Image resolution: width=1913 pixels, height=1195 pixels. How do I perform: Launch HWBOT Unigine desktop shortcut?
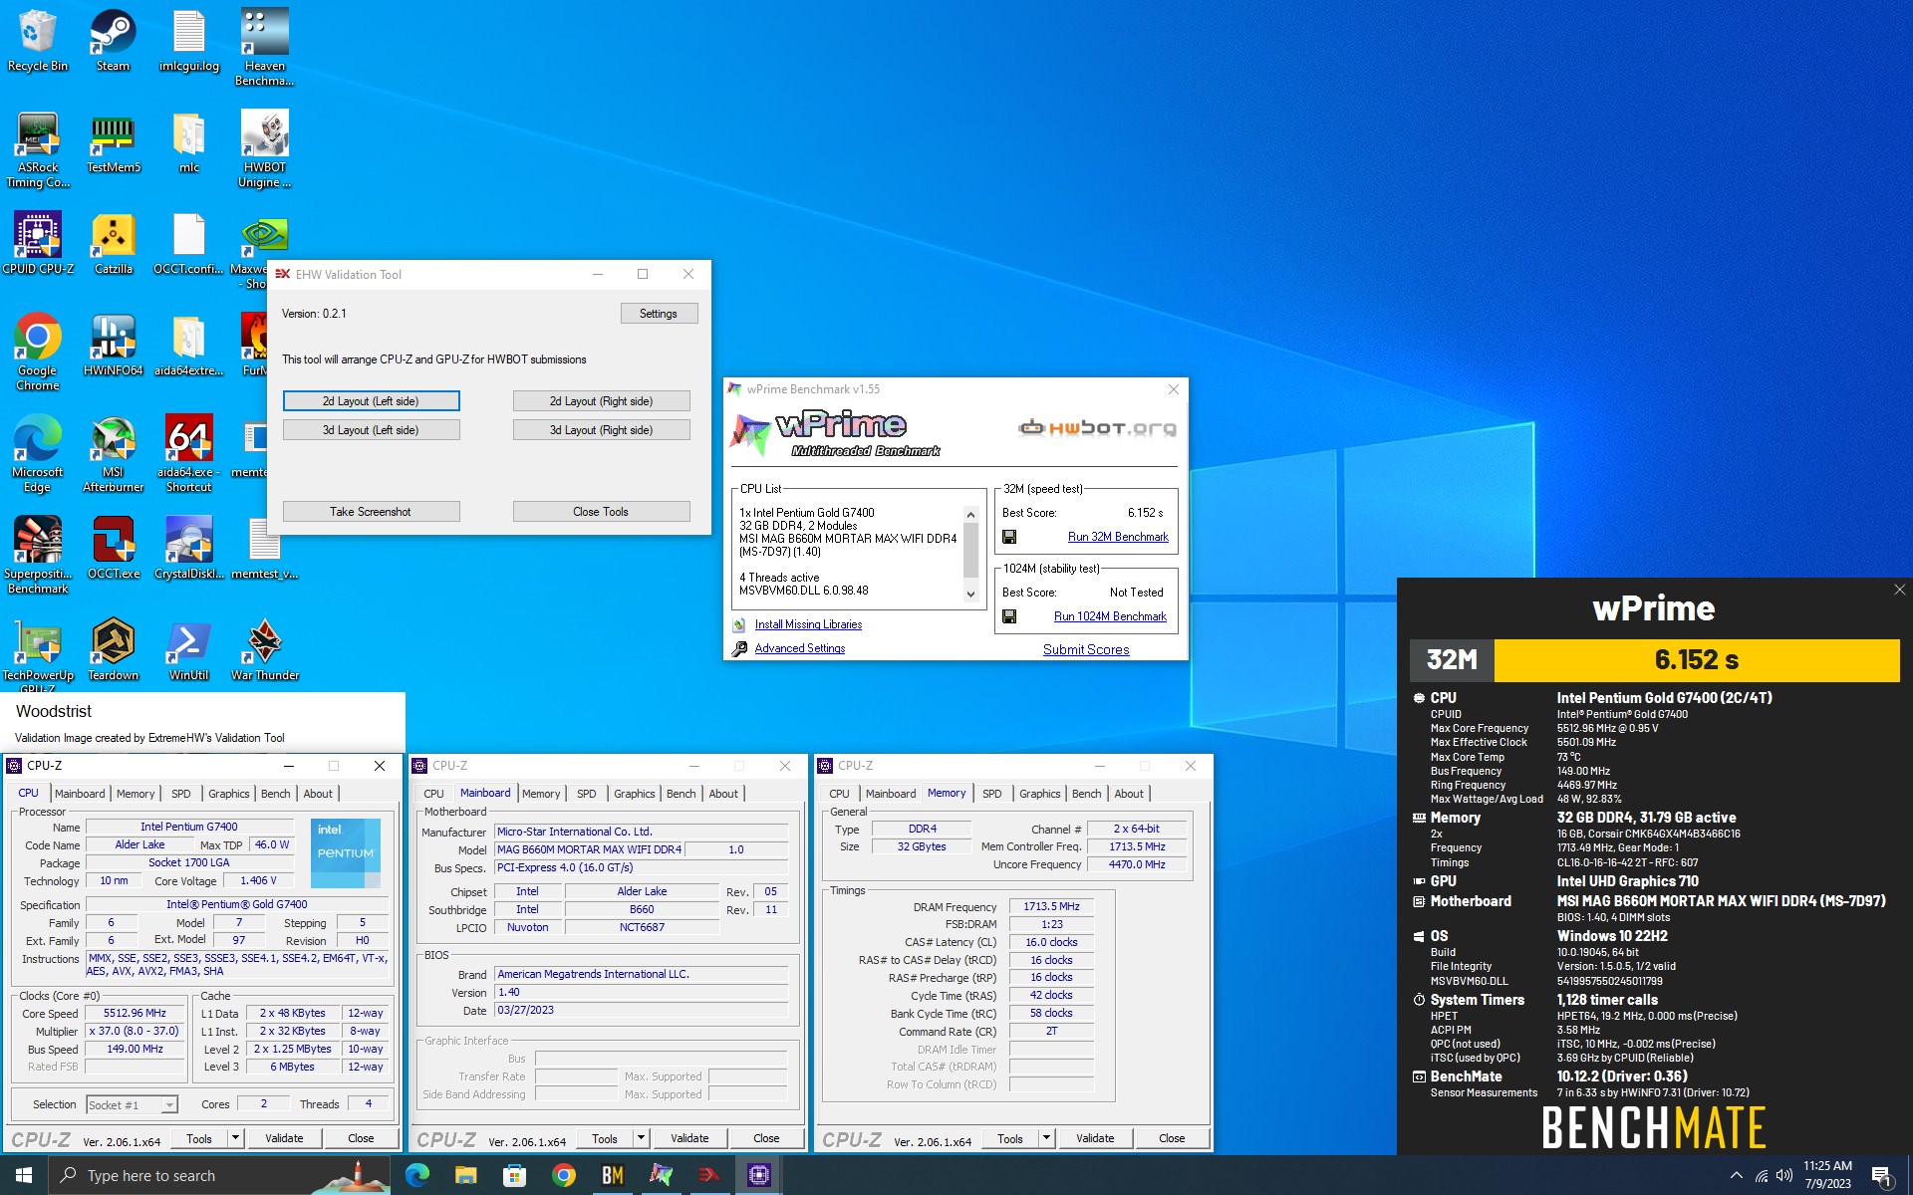point(264,148)
